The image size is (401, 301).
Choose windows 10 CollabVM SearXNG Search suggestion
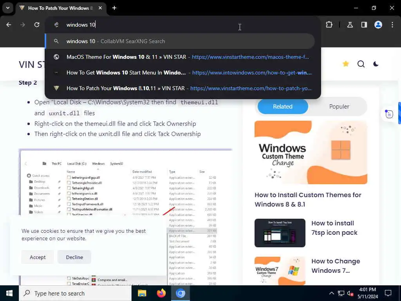(179, 41)
